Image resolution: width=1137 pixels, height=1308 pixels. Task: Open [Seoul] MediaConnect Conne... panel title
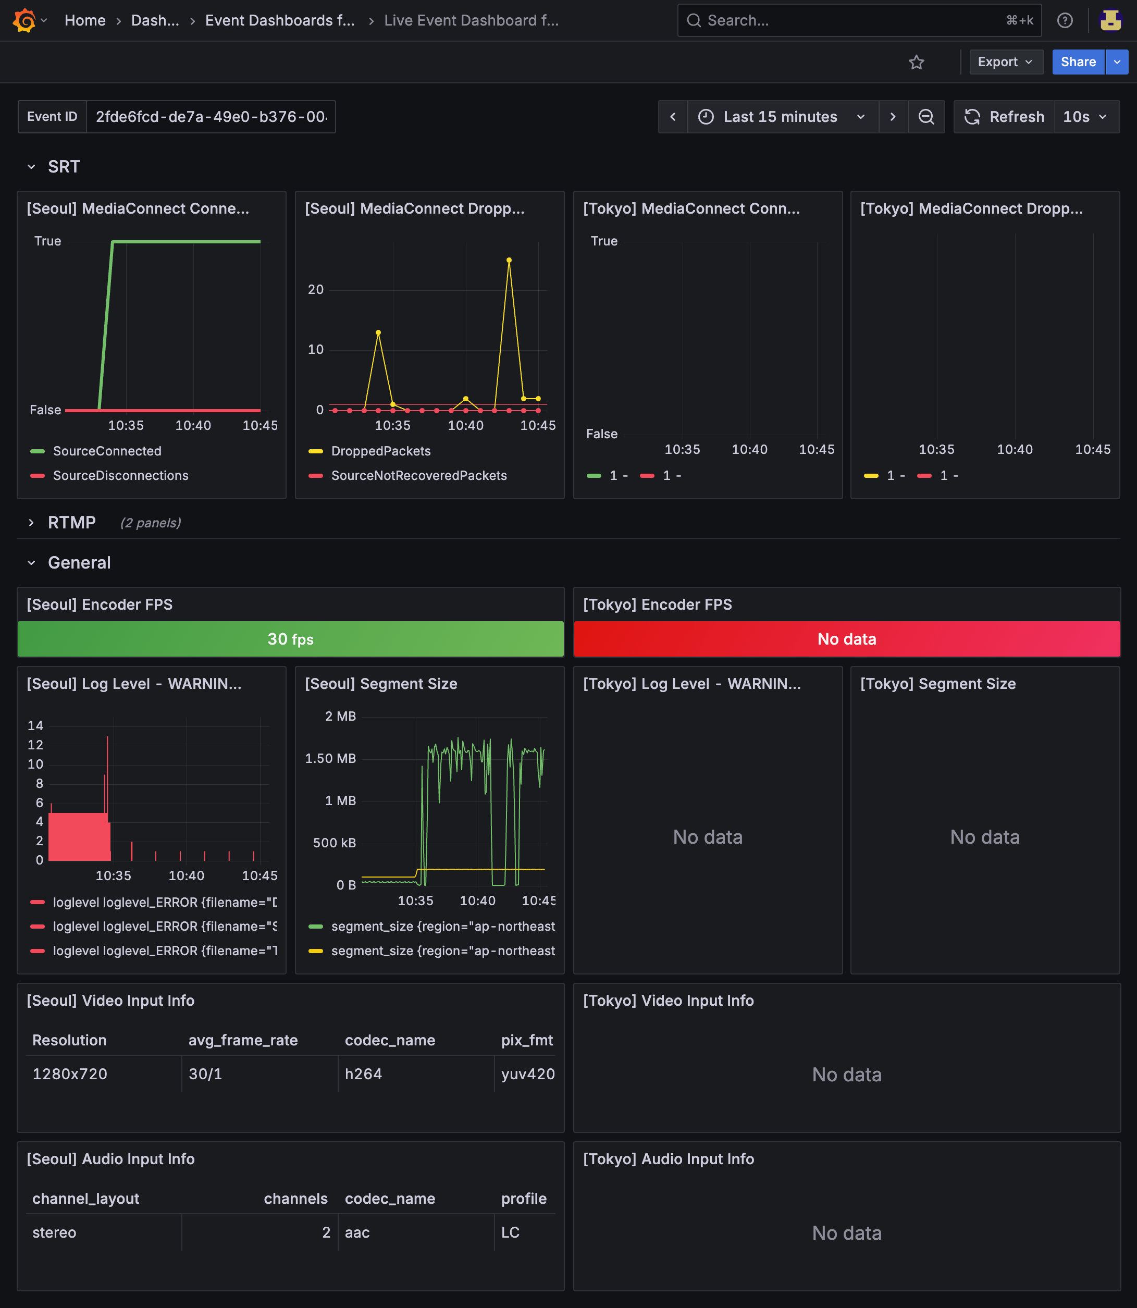pyautogui.click(x=138, y=209)
